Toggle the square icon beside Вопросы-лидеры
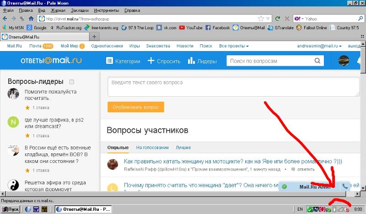Viewport: 366px width, 214px height. [72, 82]
